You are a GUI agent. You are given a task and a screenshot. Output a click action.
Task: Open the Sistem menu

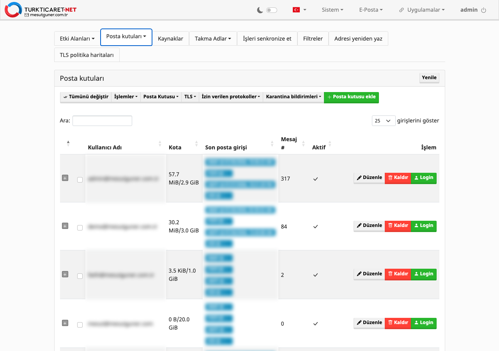(x=333, y=10)
